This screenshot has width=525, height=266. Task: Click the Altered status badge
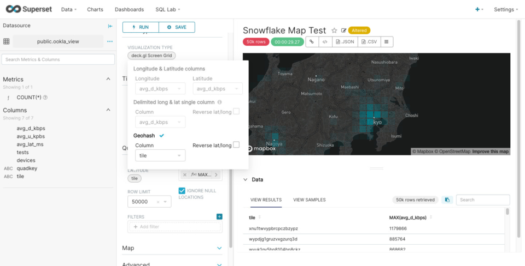tap(359, 31)
